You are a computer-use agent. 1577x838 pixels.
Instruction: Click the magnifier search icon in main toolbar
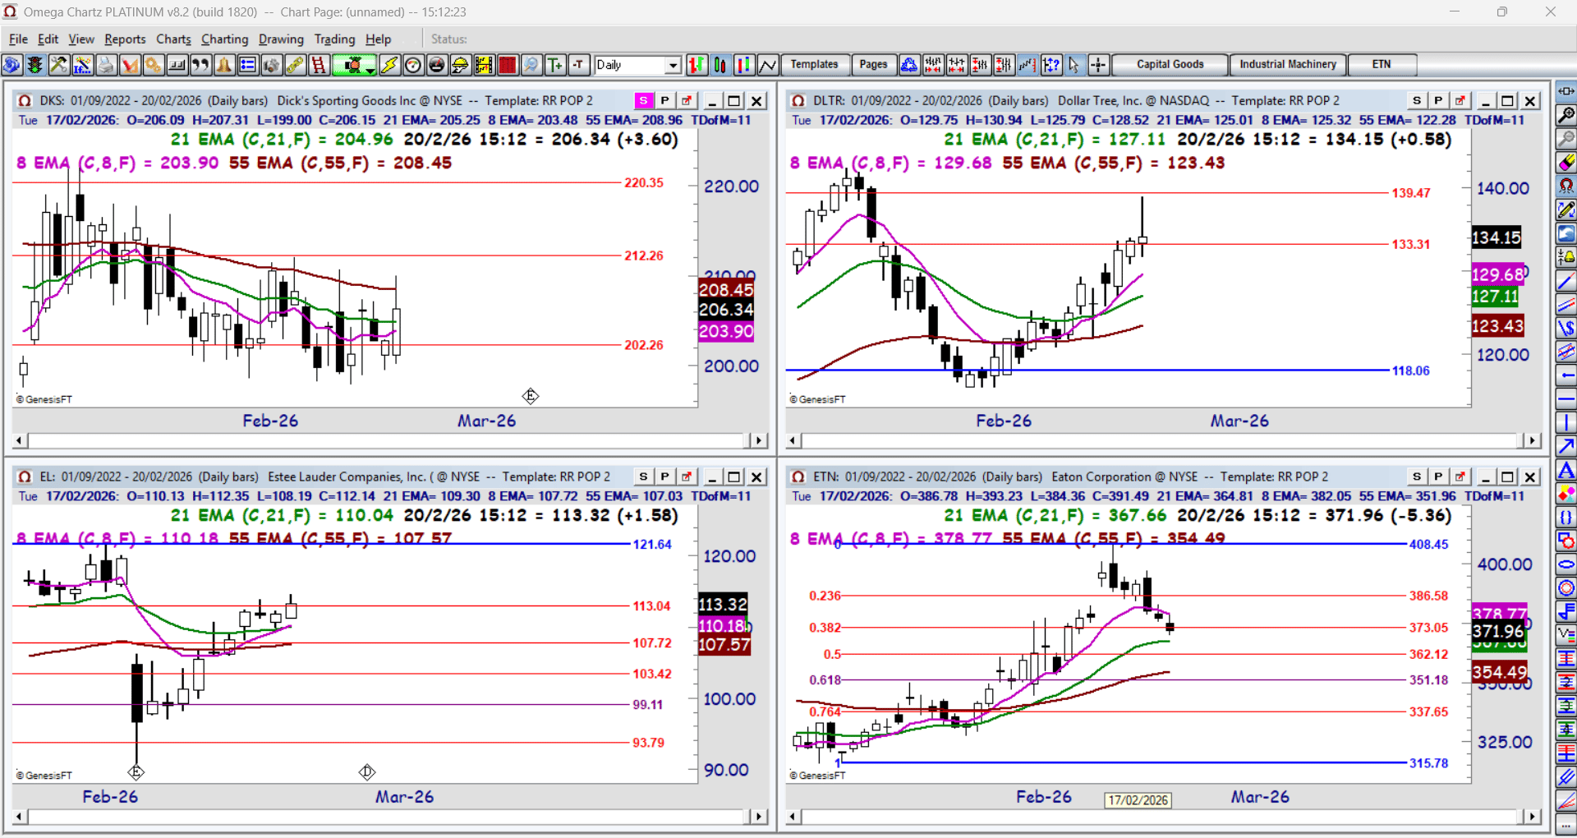tap(531, 65)
